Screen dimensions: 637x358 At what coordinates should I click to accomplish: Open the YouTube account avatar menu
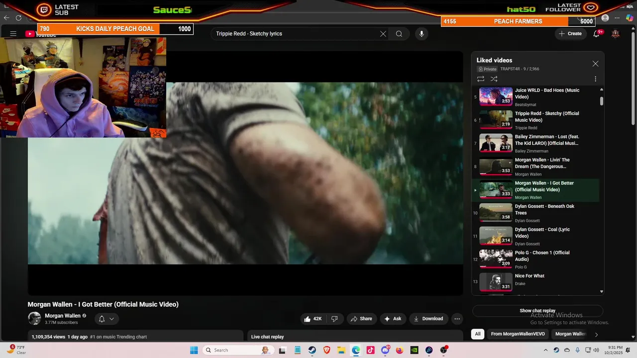[x=616, y=34]
